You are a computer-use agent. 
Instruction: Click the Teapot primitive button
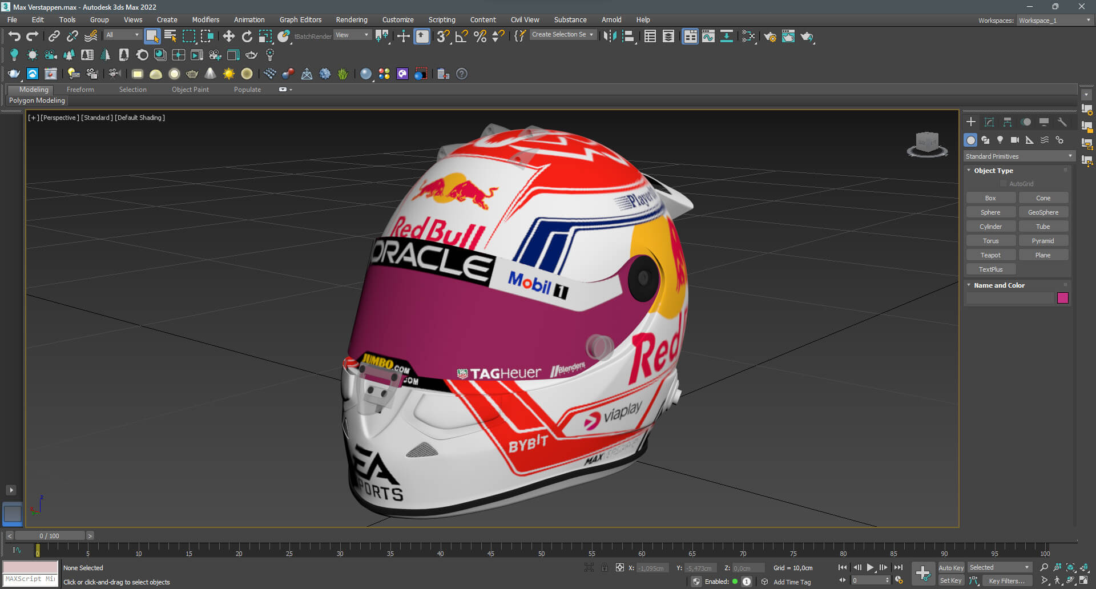tap(990, 255)
